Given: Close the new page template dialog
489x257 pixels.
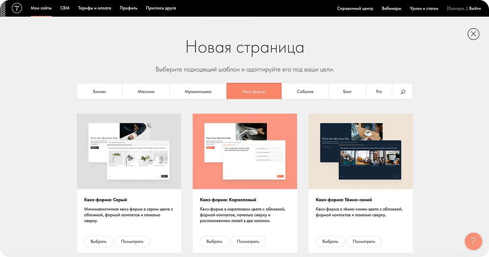Looking at the screenshot, I should (473, 34).
